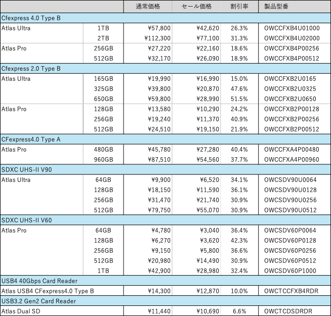Select the USB4 40Gbps Card Reader section row
The height and width of the screenshot is (316, 331).
tap(165, 281)
